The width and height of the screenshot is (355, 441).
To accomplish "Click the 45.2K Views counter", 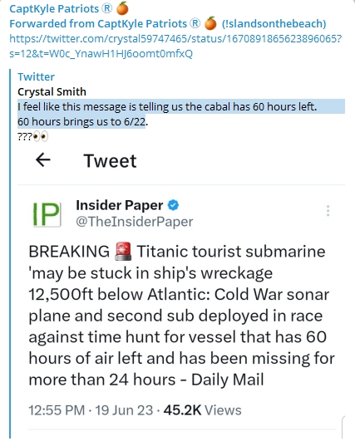I will coord(202,410).
